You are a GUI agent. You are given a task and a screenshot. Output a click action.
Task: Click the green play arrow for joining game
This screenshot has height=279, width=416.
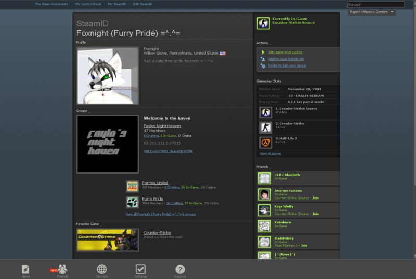263,52
